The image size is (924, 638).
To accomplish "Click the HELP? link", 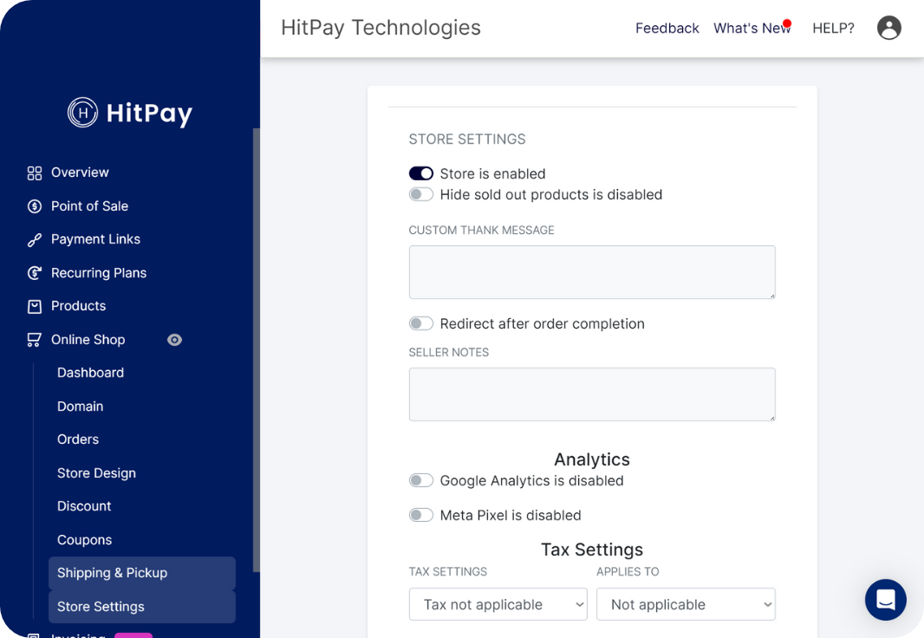I will tap(833, 29).
